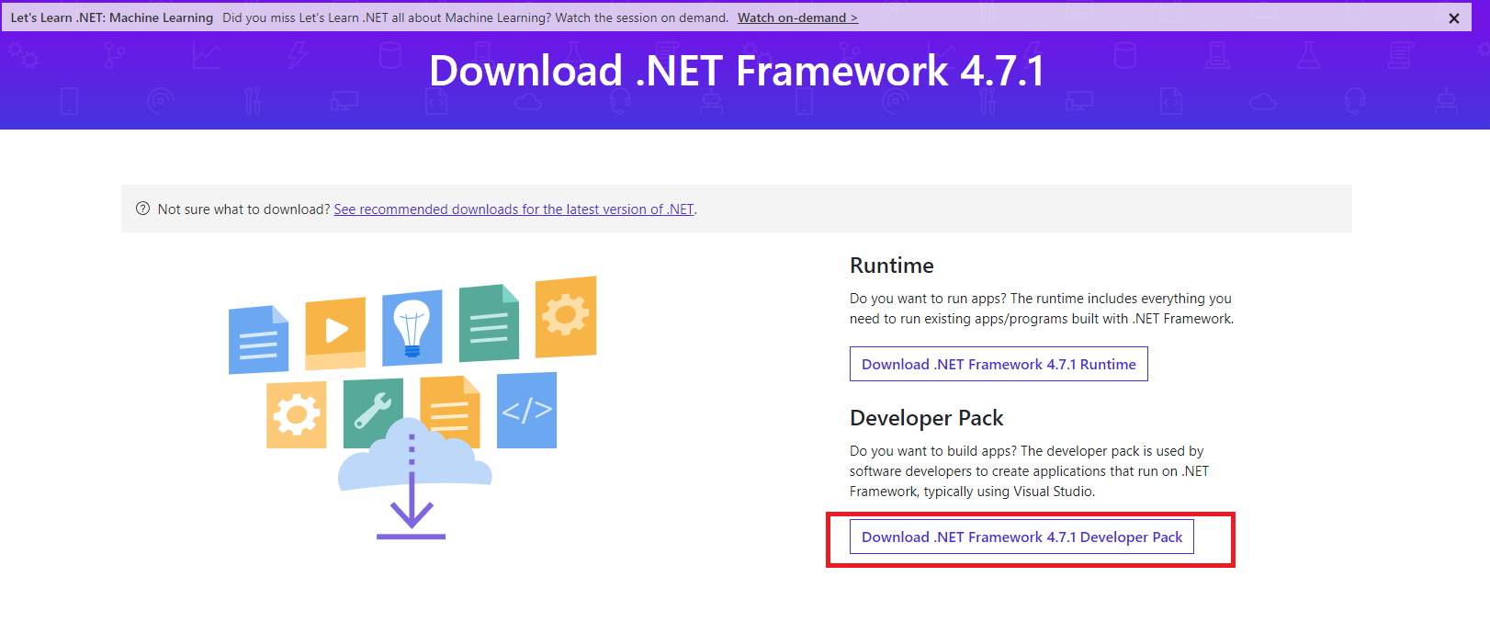Image resolution: width=1490 pixels, height=622 pixels.
Task: Click the green document icon in illustration
Action: click(489, 322)
